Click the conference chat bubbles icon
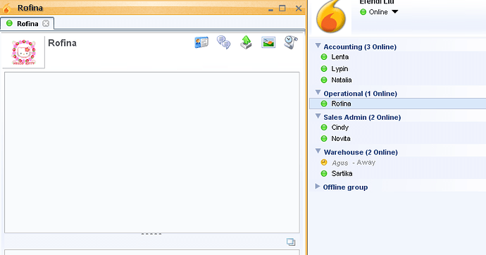 point(223,42)
